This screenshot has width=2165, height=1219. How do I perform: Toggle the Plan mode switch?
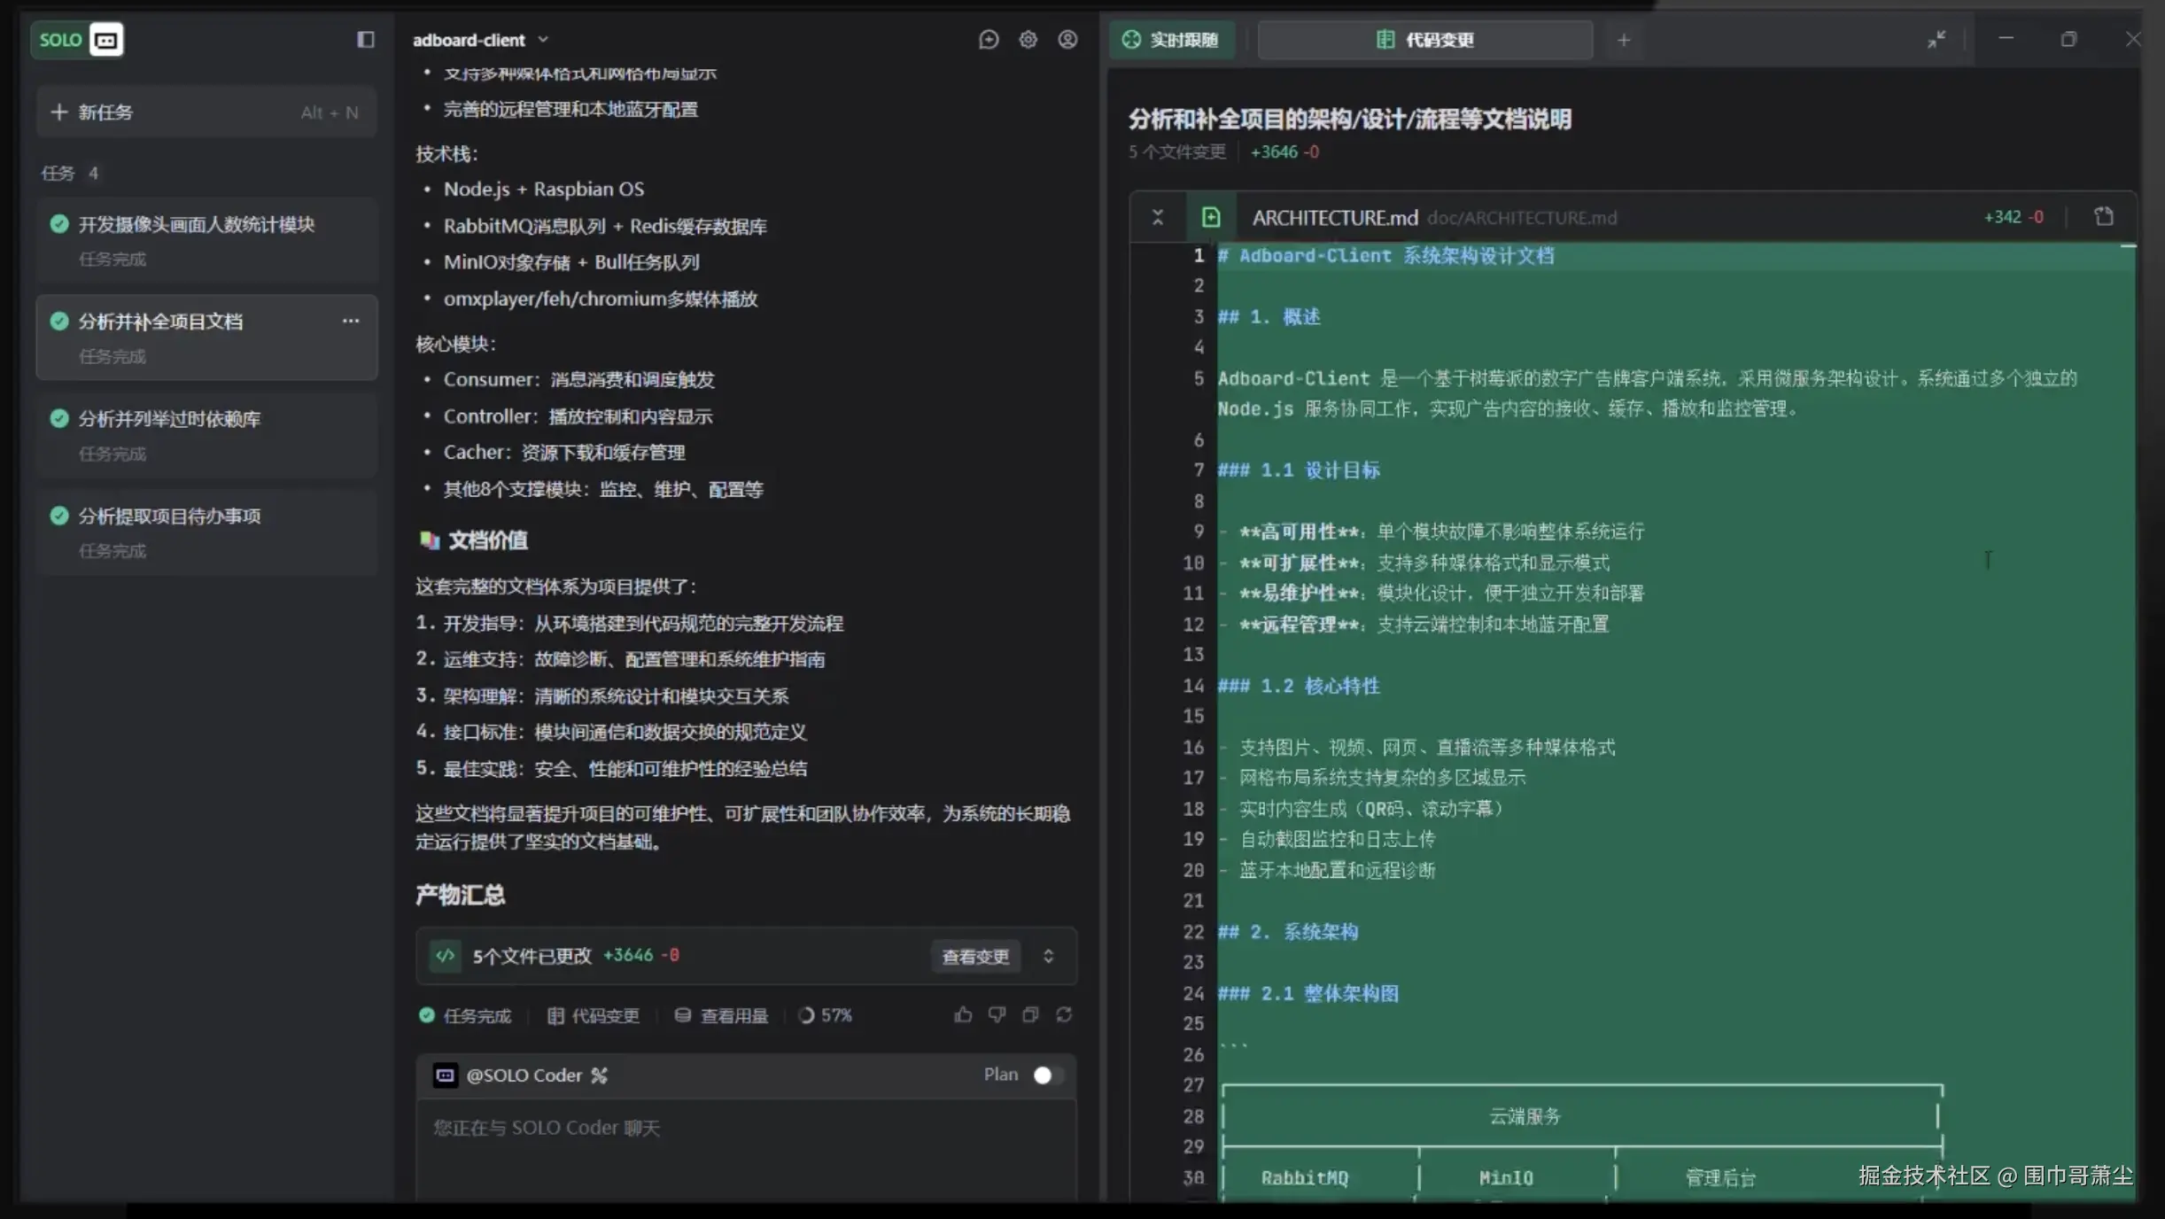click(1048, 1075)
